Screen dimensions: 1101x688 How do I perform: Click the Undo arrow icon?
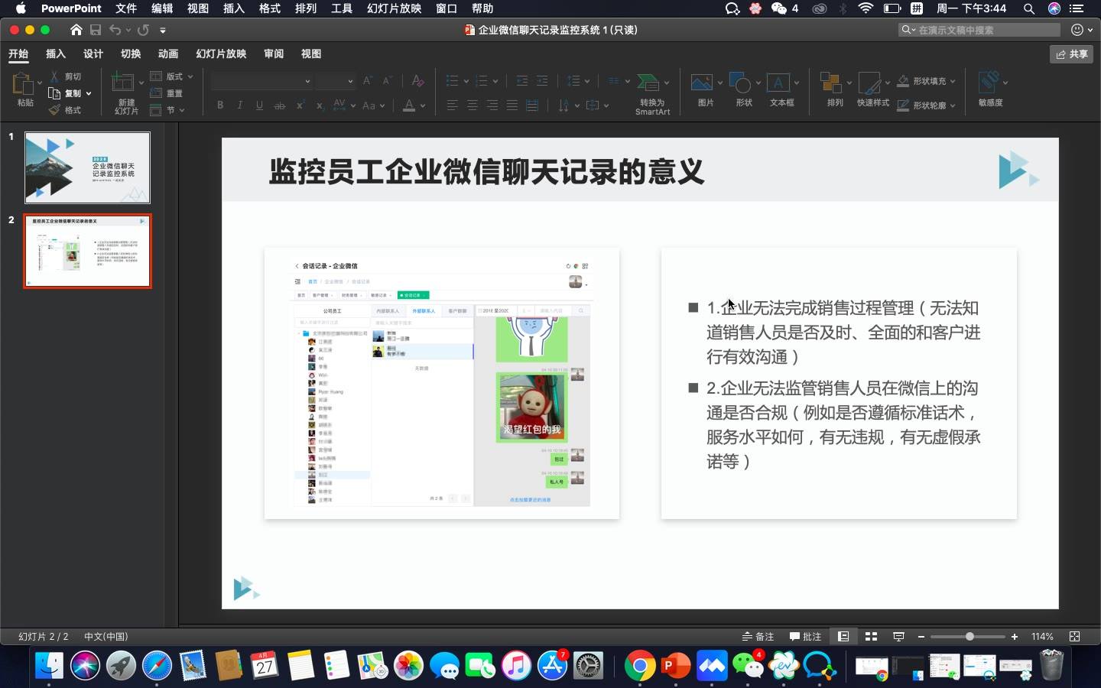coord(115,30)
